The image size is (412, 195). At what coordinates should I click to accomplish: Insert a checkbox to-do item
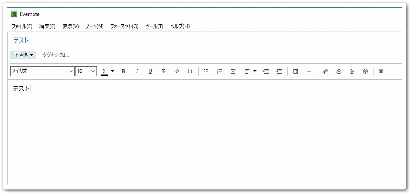[x=233, y=71]
